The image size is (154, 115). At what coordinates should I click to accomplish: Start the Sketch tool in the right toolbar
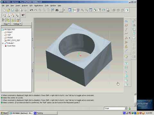pyautogui.click(x=126, y=21)
